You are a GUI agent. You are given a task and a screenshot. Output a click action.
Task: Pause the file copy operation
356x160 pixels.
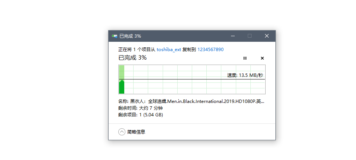pos(245,58)
